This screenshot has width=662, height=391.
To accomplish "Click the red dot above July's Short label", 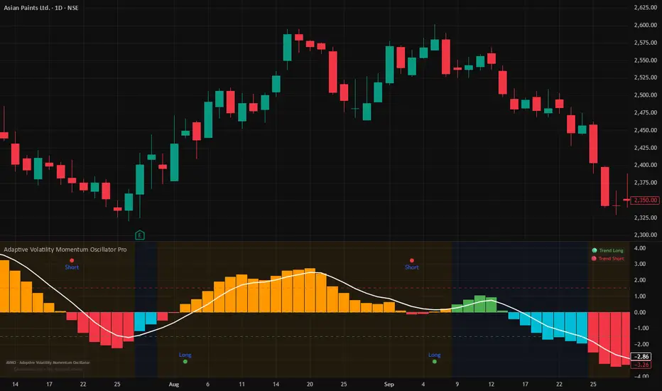I will pyautogui.click(x=72, y=260).
